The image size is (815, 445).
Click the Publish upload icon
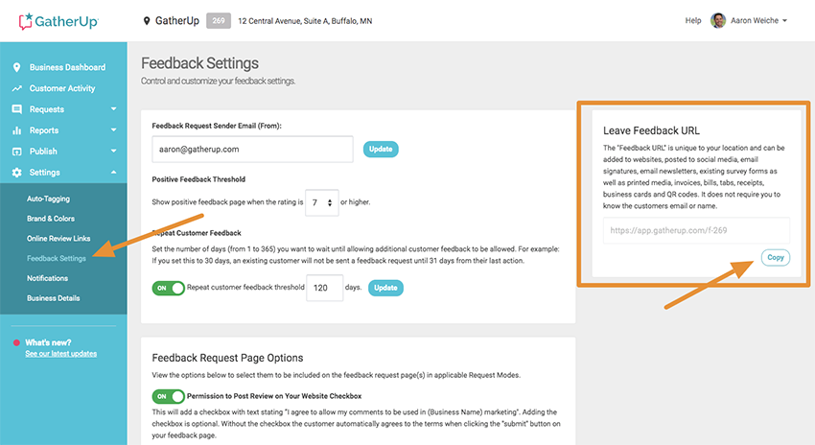coord(16,152)
